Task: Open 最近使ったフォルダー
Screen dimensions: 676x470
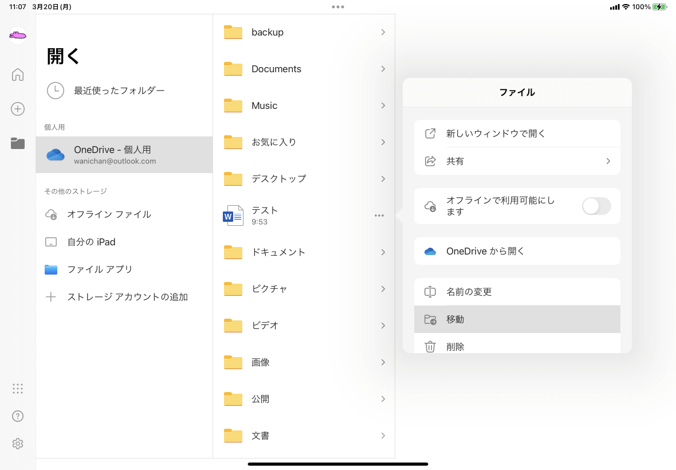Action: 119,91
